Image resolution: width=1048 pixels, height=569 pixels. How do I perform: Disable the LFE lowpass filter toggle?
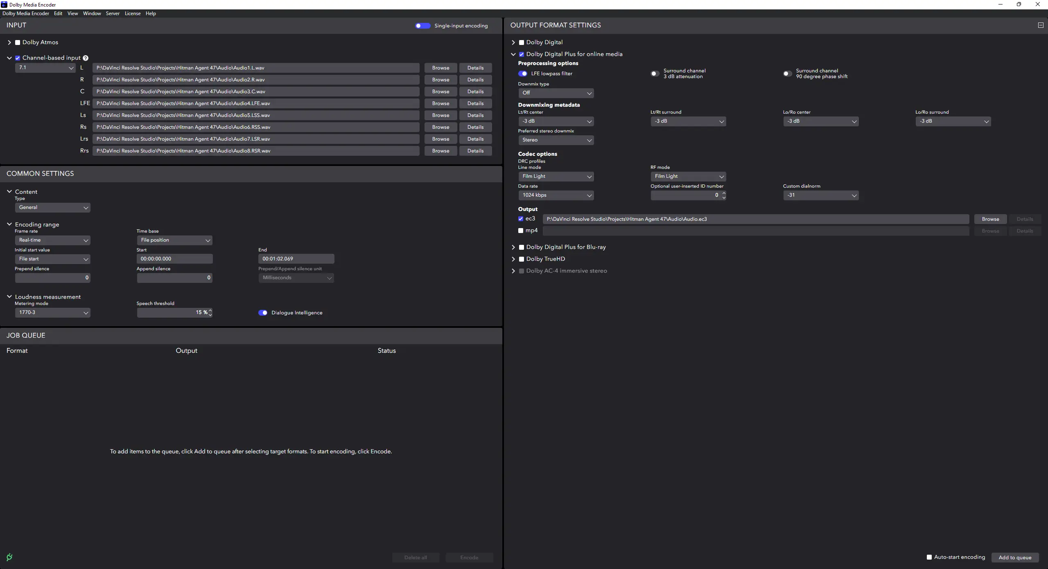coord(523,74)
